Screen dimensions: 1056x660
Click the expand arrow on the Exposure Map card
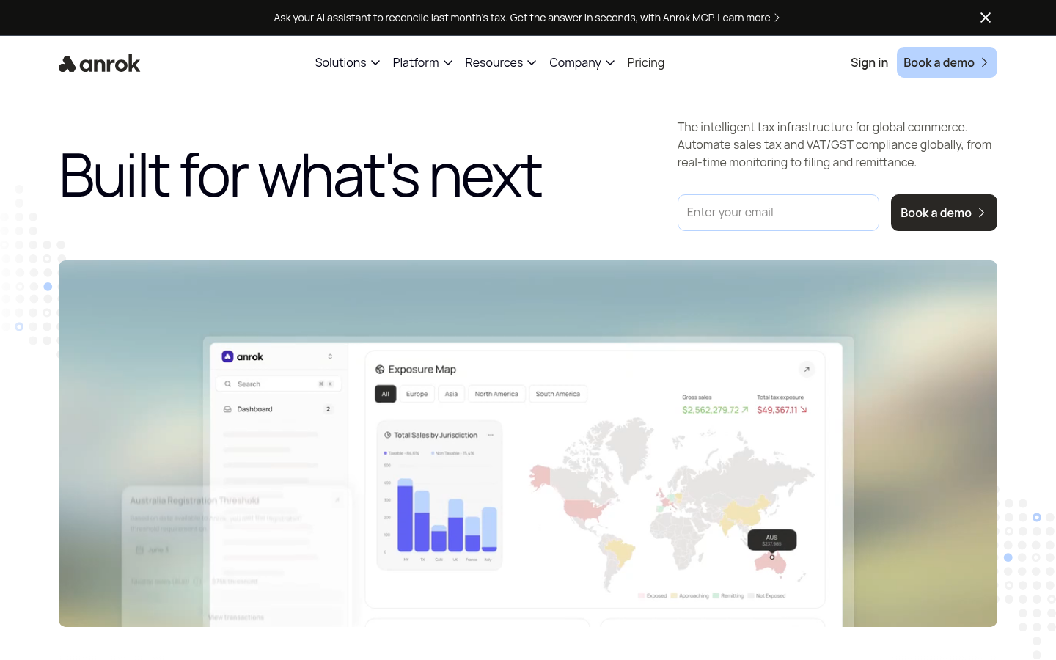(807, 370)
